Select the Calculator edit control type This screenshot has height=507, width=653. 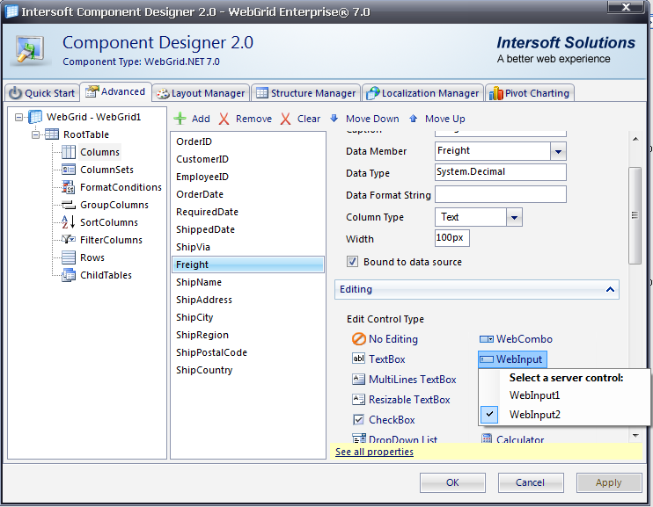tap(513, 438)
